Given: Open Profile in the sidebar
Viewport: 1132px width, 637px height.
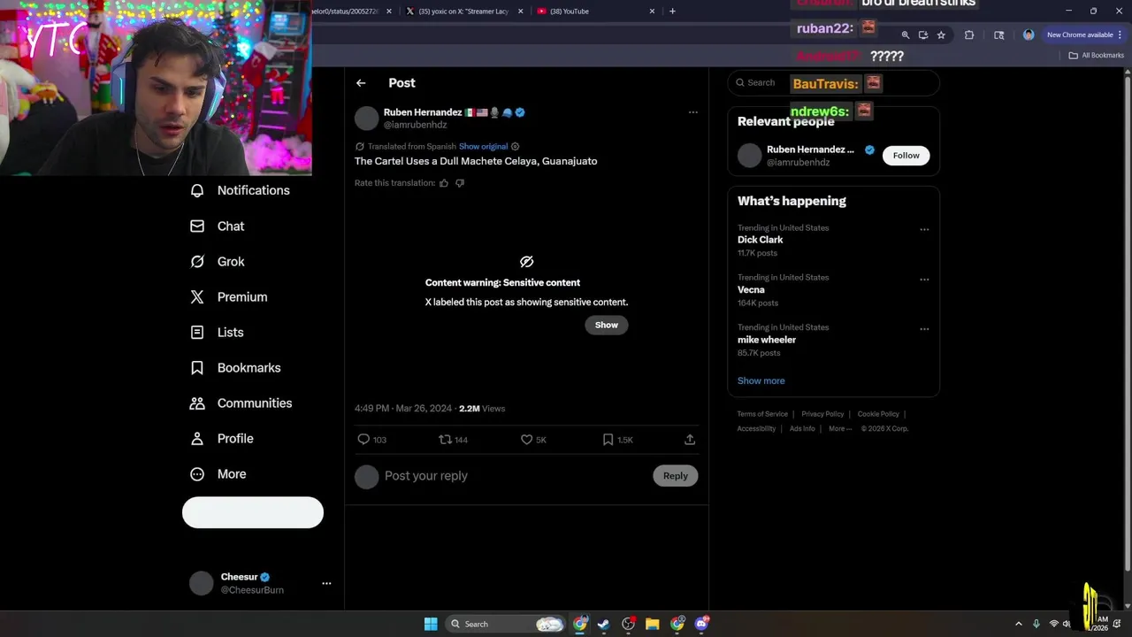Looking at the screenshot, I should click(x=223, y=439).
